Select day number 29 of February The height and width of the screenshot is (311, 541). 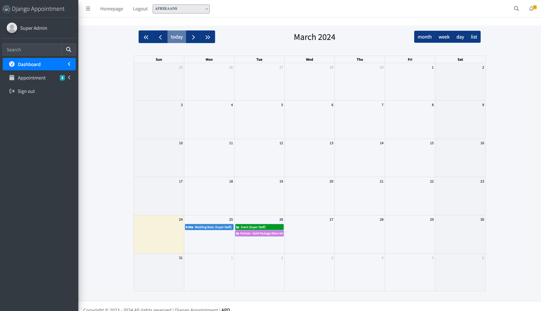[382, 67]
